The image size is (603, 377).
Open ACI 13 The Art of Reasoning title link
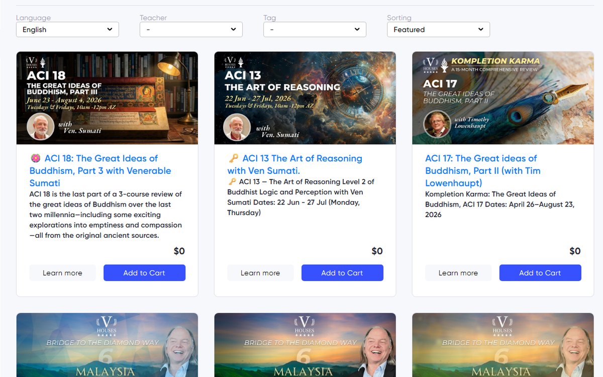tap(295, 164)
